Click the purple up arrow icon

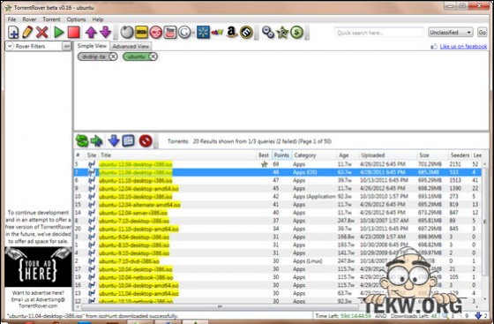pyautogui.click(x=91, y=32)
